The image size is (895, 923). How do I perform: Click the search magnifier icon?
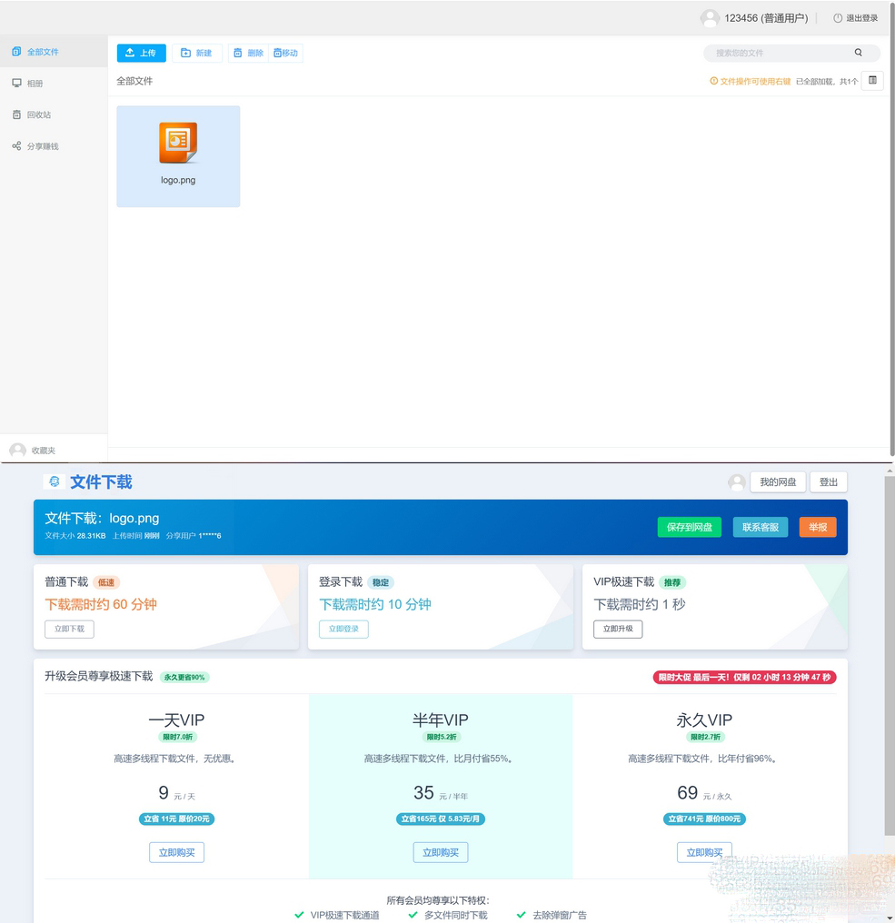pyautogui.click(x=858, y=53)
